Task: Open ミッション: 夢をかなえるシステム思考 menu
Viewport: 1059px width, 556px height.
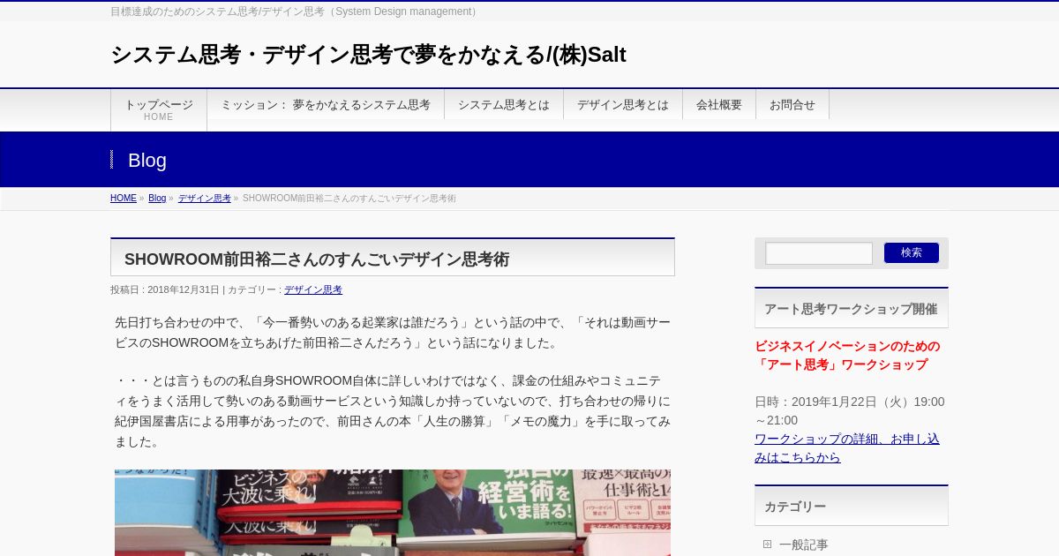Action: [x=326, y=104]
